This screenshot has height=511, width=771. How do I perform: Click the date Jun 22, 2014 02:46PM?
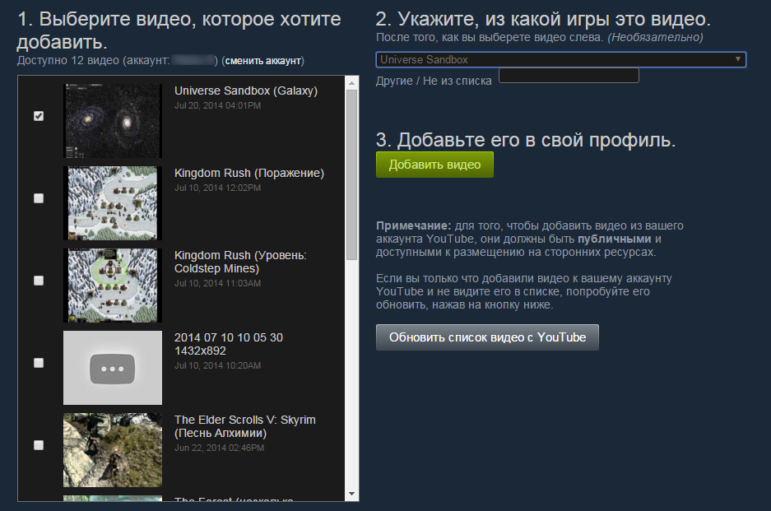click(x=220, y=448)
